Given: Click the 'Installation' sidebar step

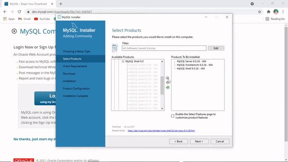Looking at the screenshot, I should point(69,81).
